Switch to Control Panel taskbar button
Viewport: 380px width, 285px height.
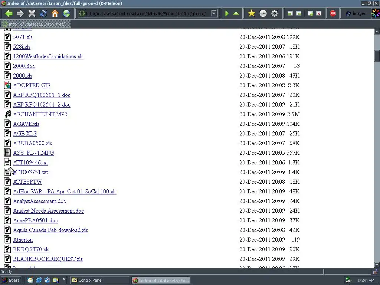click(100, 280)
